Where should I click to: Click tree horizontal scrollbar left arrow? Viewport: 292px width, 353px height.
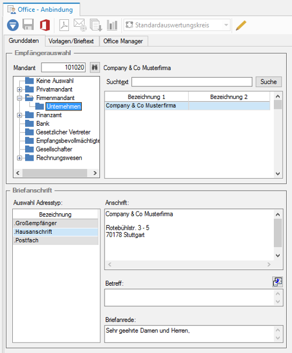pos(18,173)
